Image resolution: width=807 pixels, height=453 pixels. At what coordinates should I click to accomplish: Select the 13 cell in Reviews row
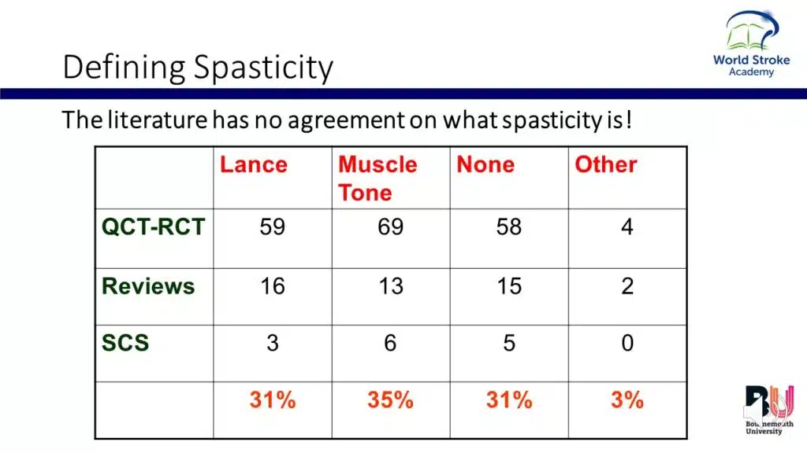pos(390,285)
